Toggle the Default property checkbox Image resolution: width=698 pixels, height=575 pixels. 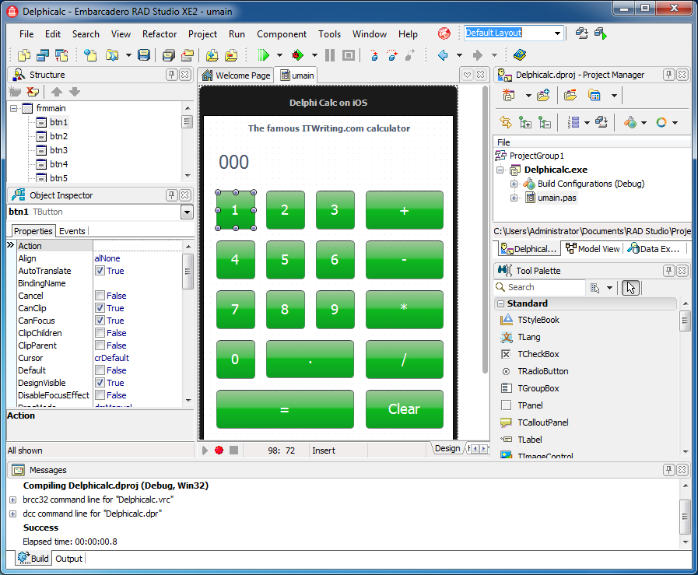(100, 370)
